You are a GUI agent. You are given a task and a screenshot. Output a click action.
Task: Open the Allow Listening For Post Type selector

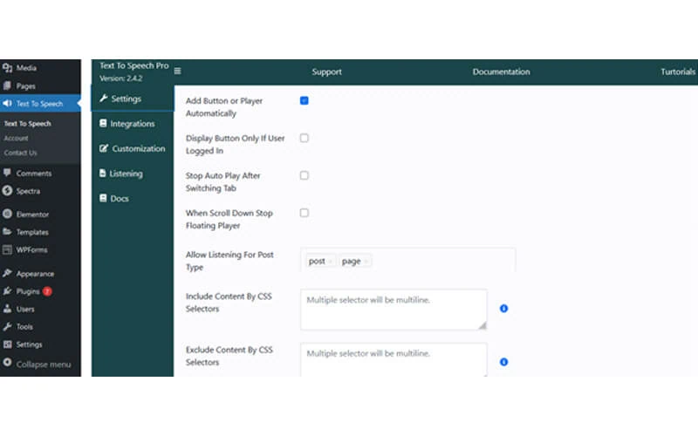(436, 261)
